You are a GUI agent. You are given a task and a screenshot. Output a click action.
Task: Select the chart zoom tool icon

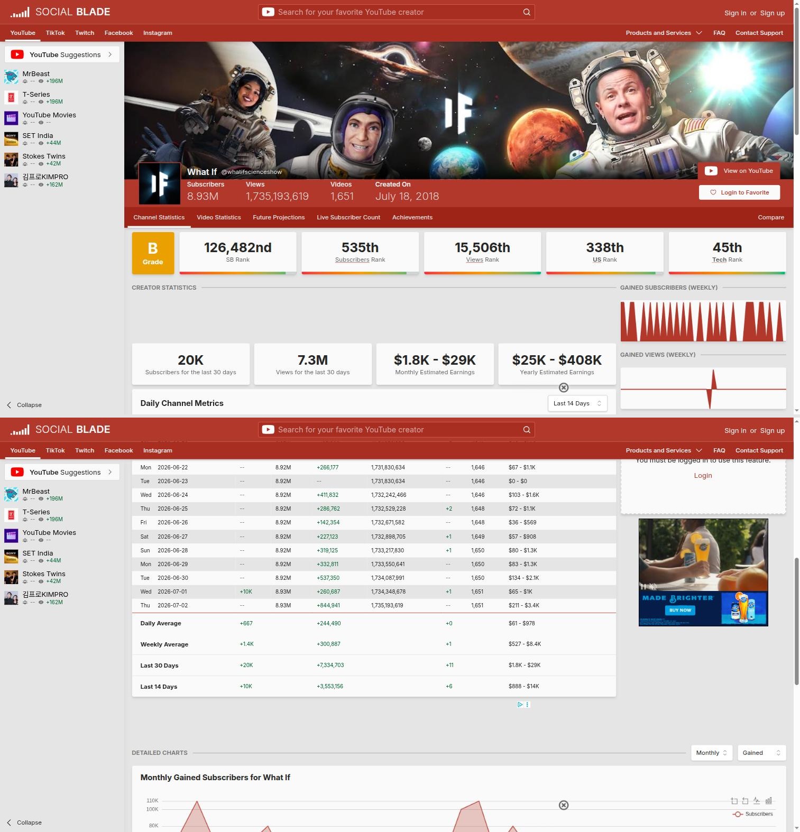point(734,801)
